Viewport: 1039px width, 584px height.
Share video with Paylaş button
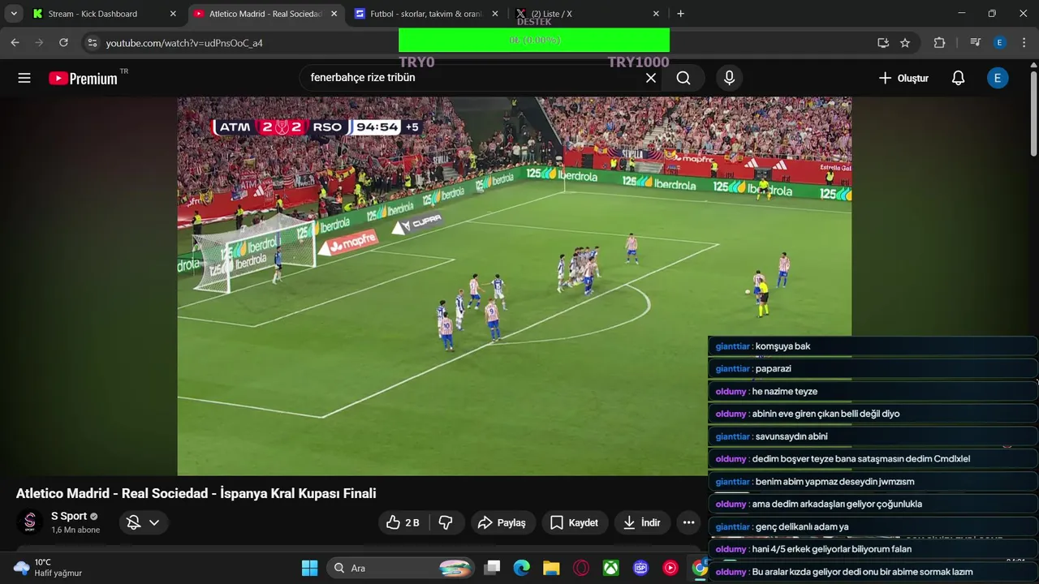[x=502, y=522]
